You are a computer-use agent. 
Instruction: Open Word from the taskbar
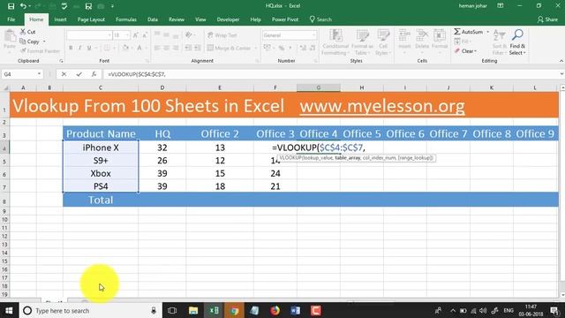(296, 310)
